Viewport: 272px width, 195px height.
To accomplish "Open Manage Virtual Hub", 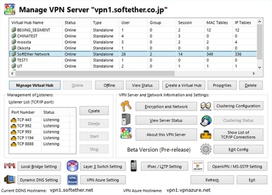I will 35,85.
